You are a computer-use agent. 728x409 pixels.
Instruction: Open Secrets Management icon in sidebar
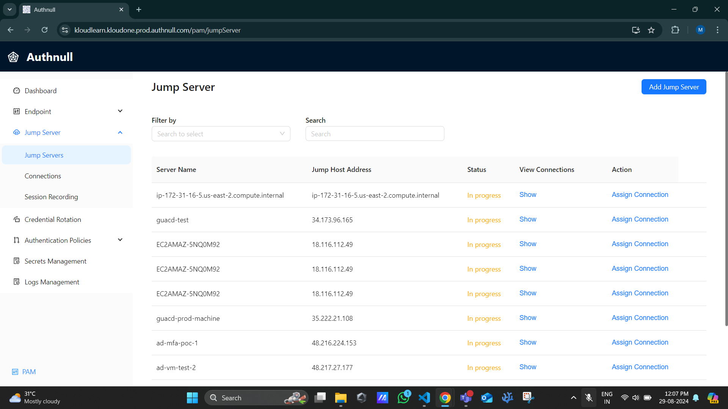click(17, 261)
